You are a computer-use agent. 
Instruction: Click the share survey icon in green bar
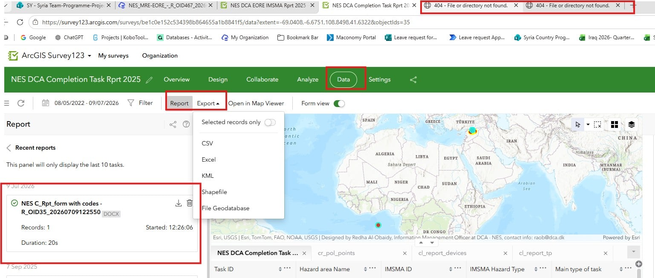pyautogui.click(x=413, y=79)
